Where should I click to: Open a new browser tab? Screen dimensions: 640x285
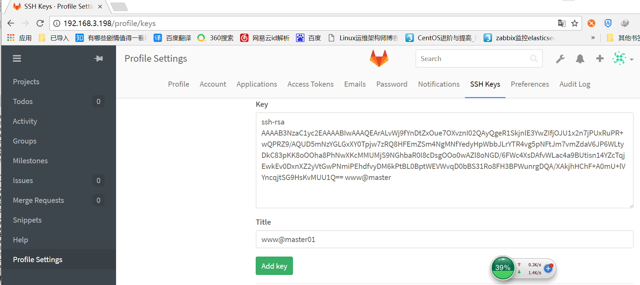click(119, 7)
